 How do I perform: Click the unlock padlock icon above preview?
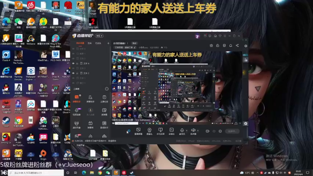pyautogui.click(x=218, y=46)
